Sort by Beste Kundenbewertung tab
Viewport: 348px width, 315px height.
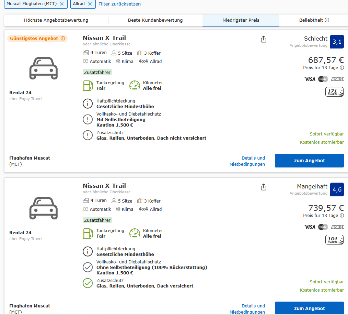[x=155, y=20]
